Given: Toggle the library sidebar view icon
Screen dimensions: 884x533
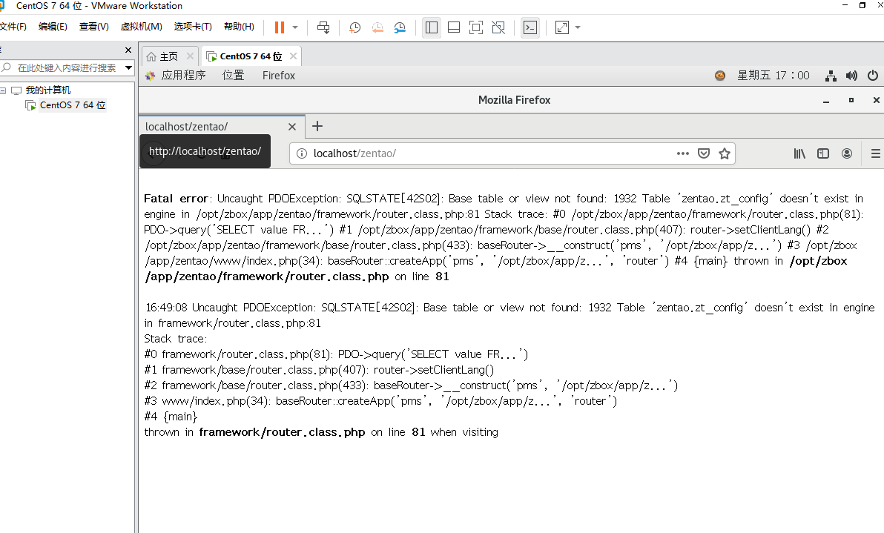Looking at the screenshot, I should pyautogui.click(x=432, y=27).
